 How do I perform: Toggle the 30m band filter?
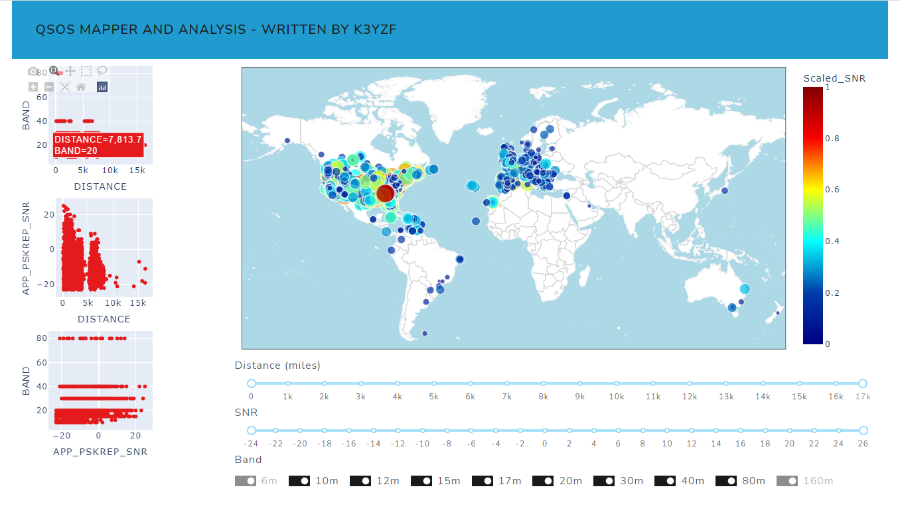click(605, 480)
